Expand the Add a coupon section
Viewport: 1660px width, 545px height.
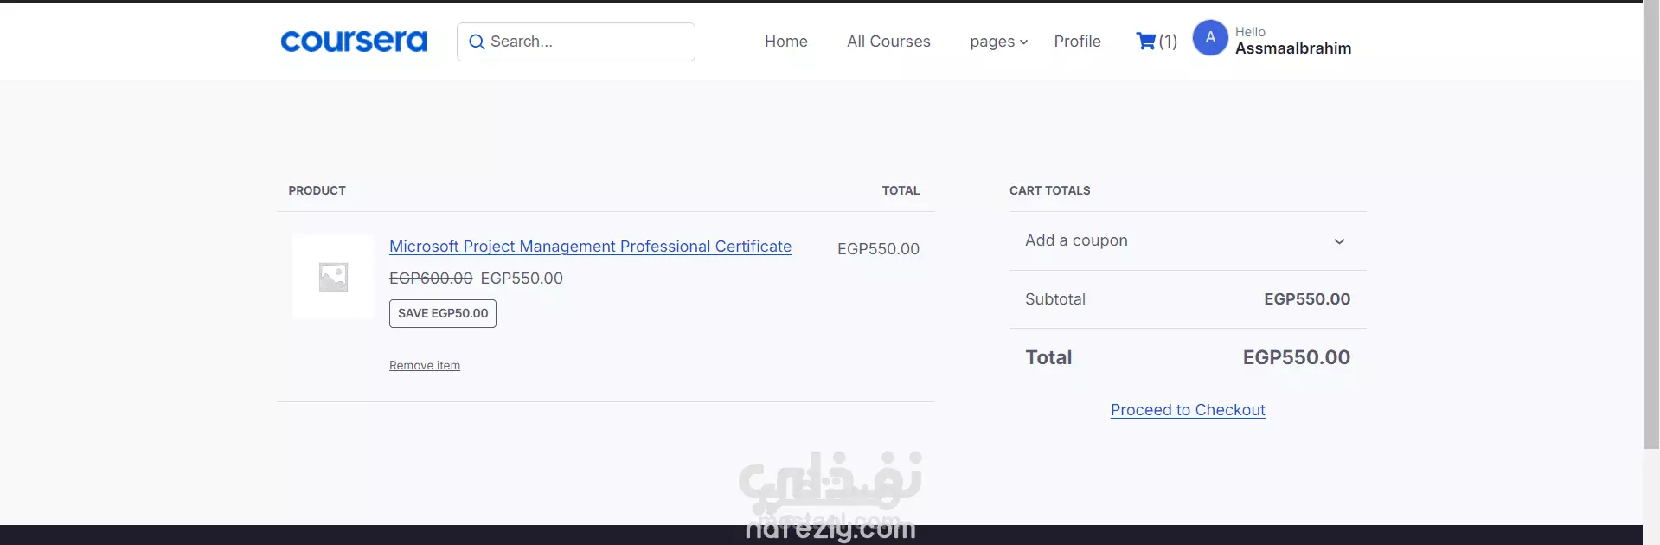click(1188, 241)
